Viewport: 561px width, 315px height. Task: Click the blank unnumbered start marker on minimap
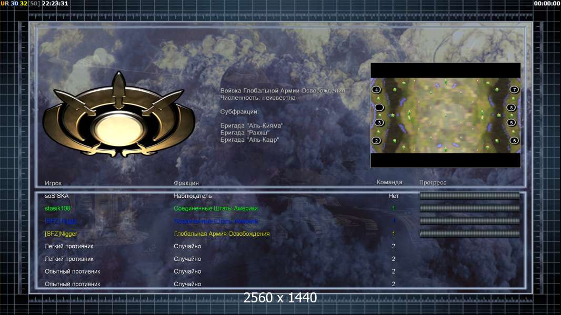(x=379, y=107)
